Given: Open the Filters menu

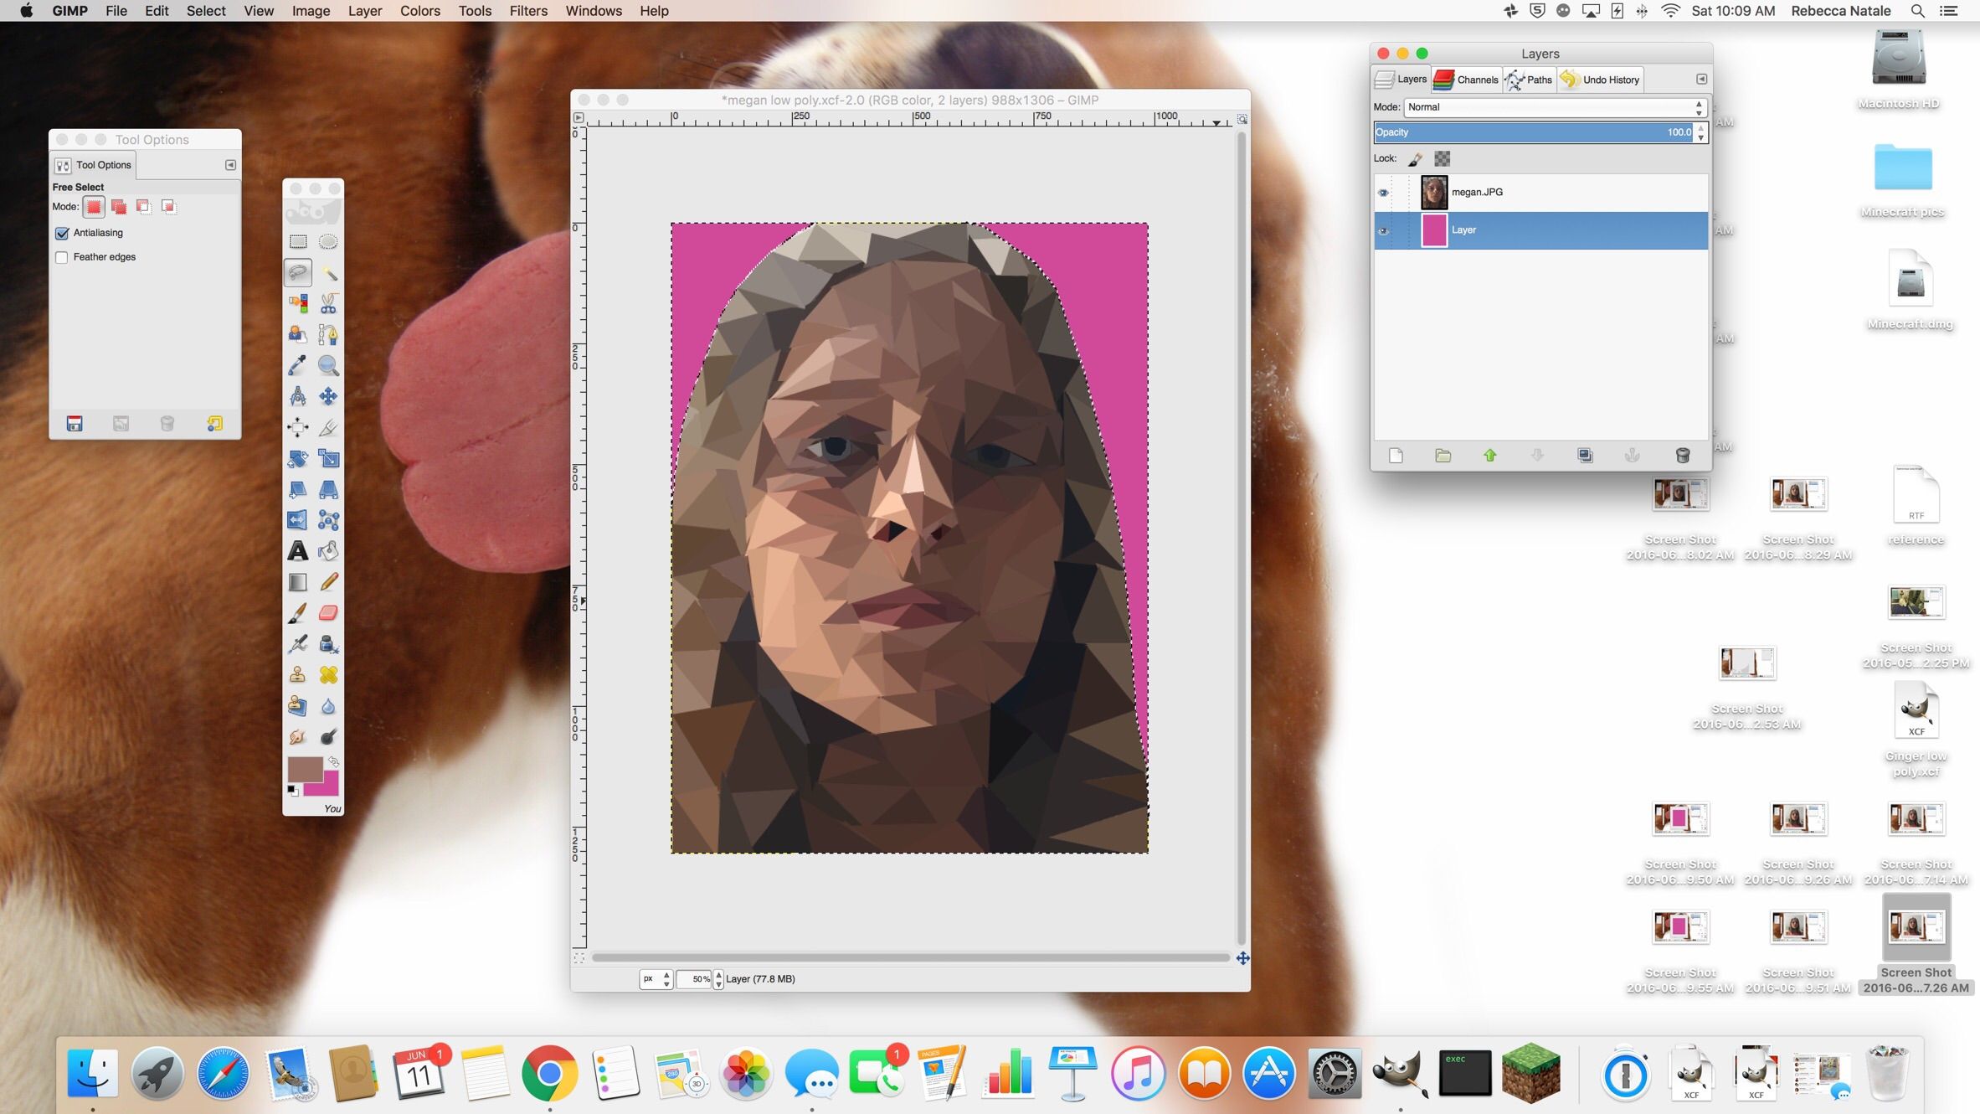Looking at the screenshot, I should (x=528, y=11).
